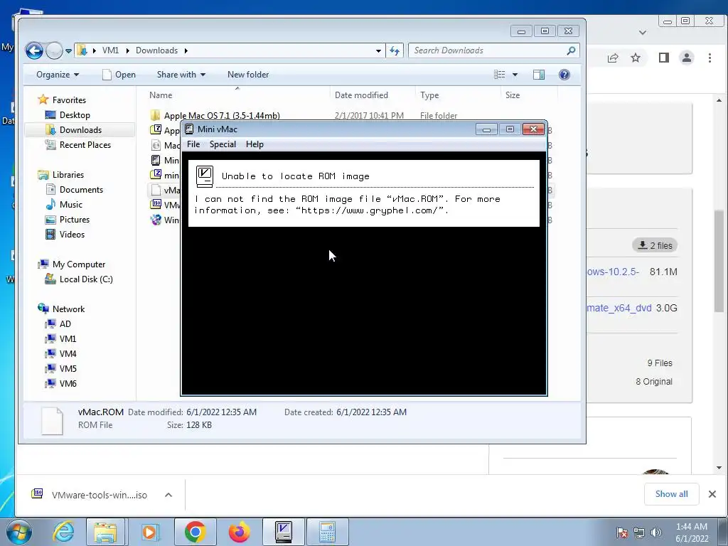Open the Help menu in Mini vMac
Image resolution: width=728 pixels, height=546 pixels.
tap(255, 144)
